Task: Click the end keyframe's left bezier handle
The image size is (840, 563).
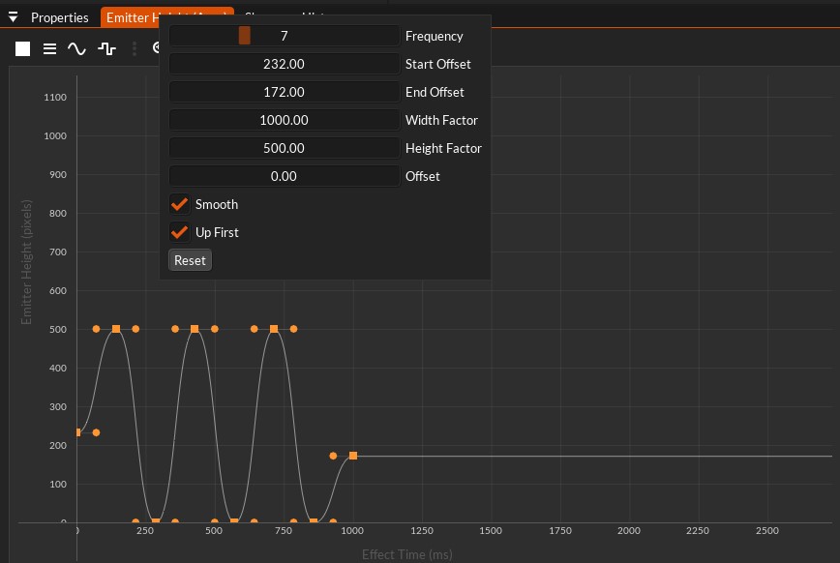Action: (x=333, y=456)
